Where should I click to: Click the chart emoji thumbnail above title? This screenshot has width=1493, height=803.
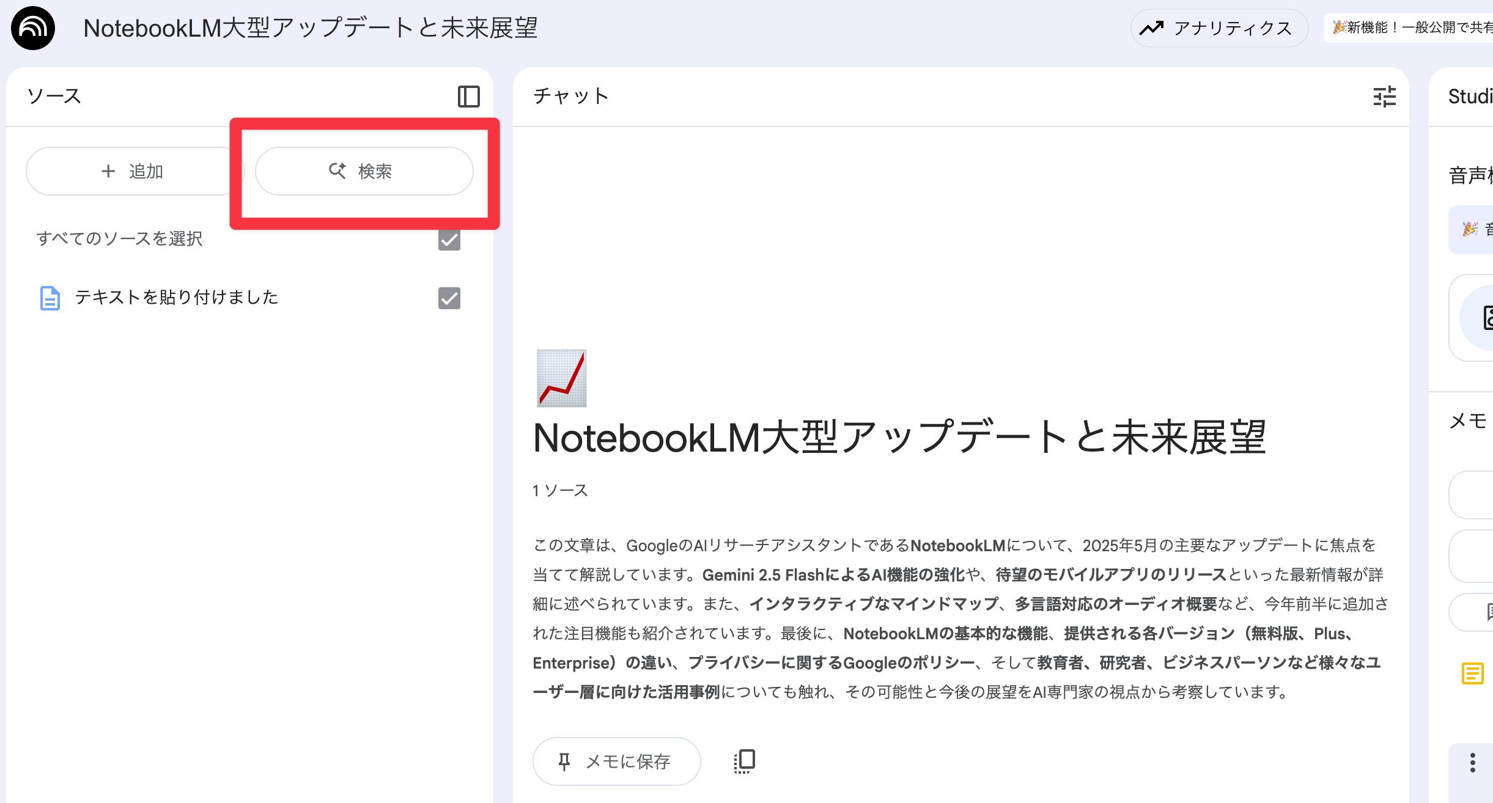pos(561,378)
